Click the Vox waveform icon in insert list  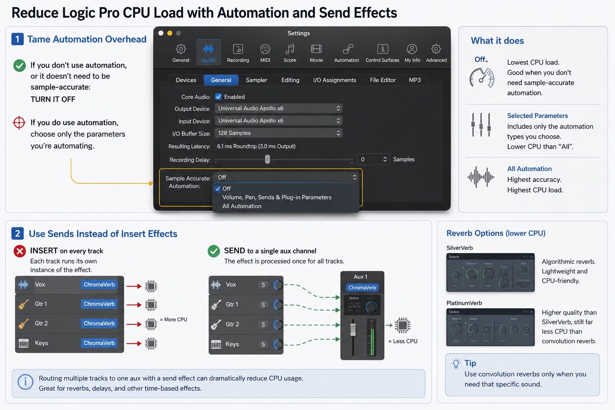click(x=23, y=285)
